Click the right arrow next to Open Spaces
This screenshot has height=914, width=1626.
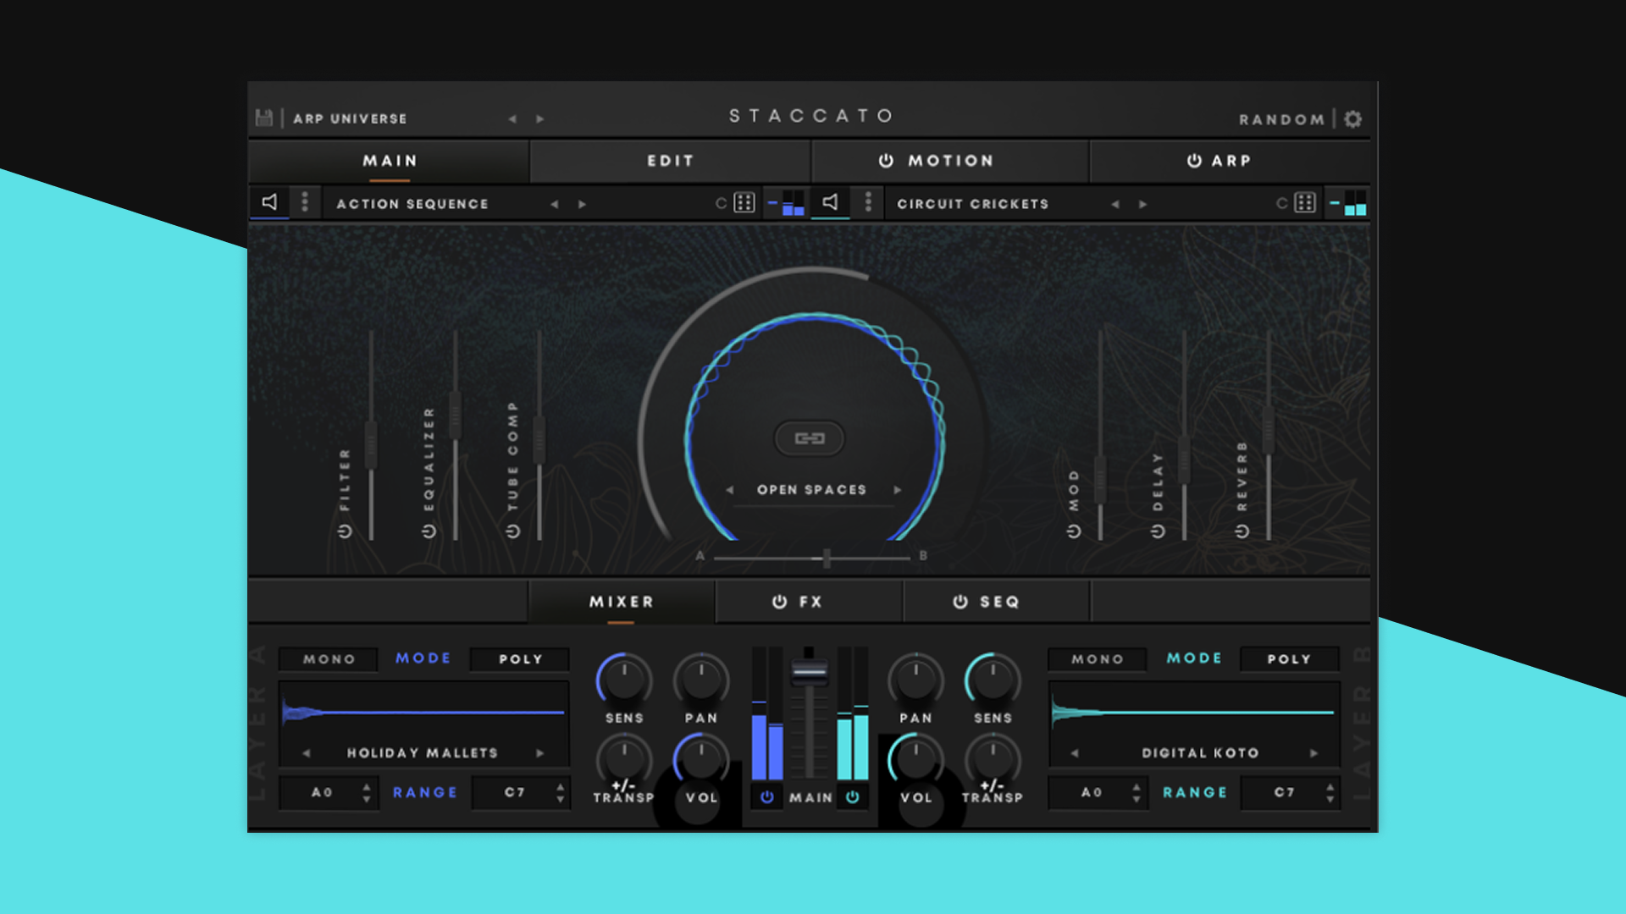[x=898, y=489]
